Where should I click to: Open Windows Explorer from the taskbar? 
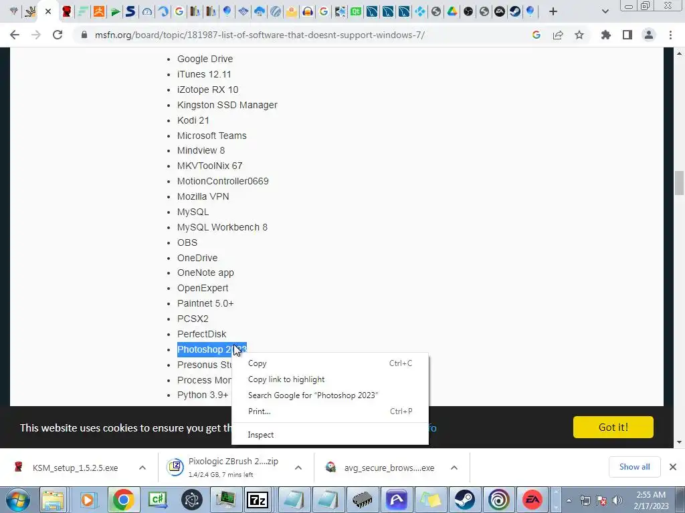(x=54, y=500)
